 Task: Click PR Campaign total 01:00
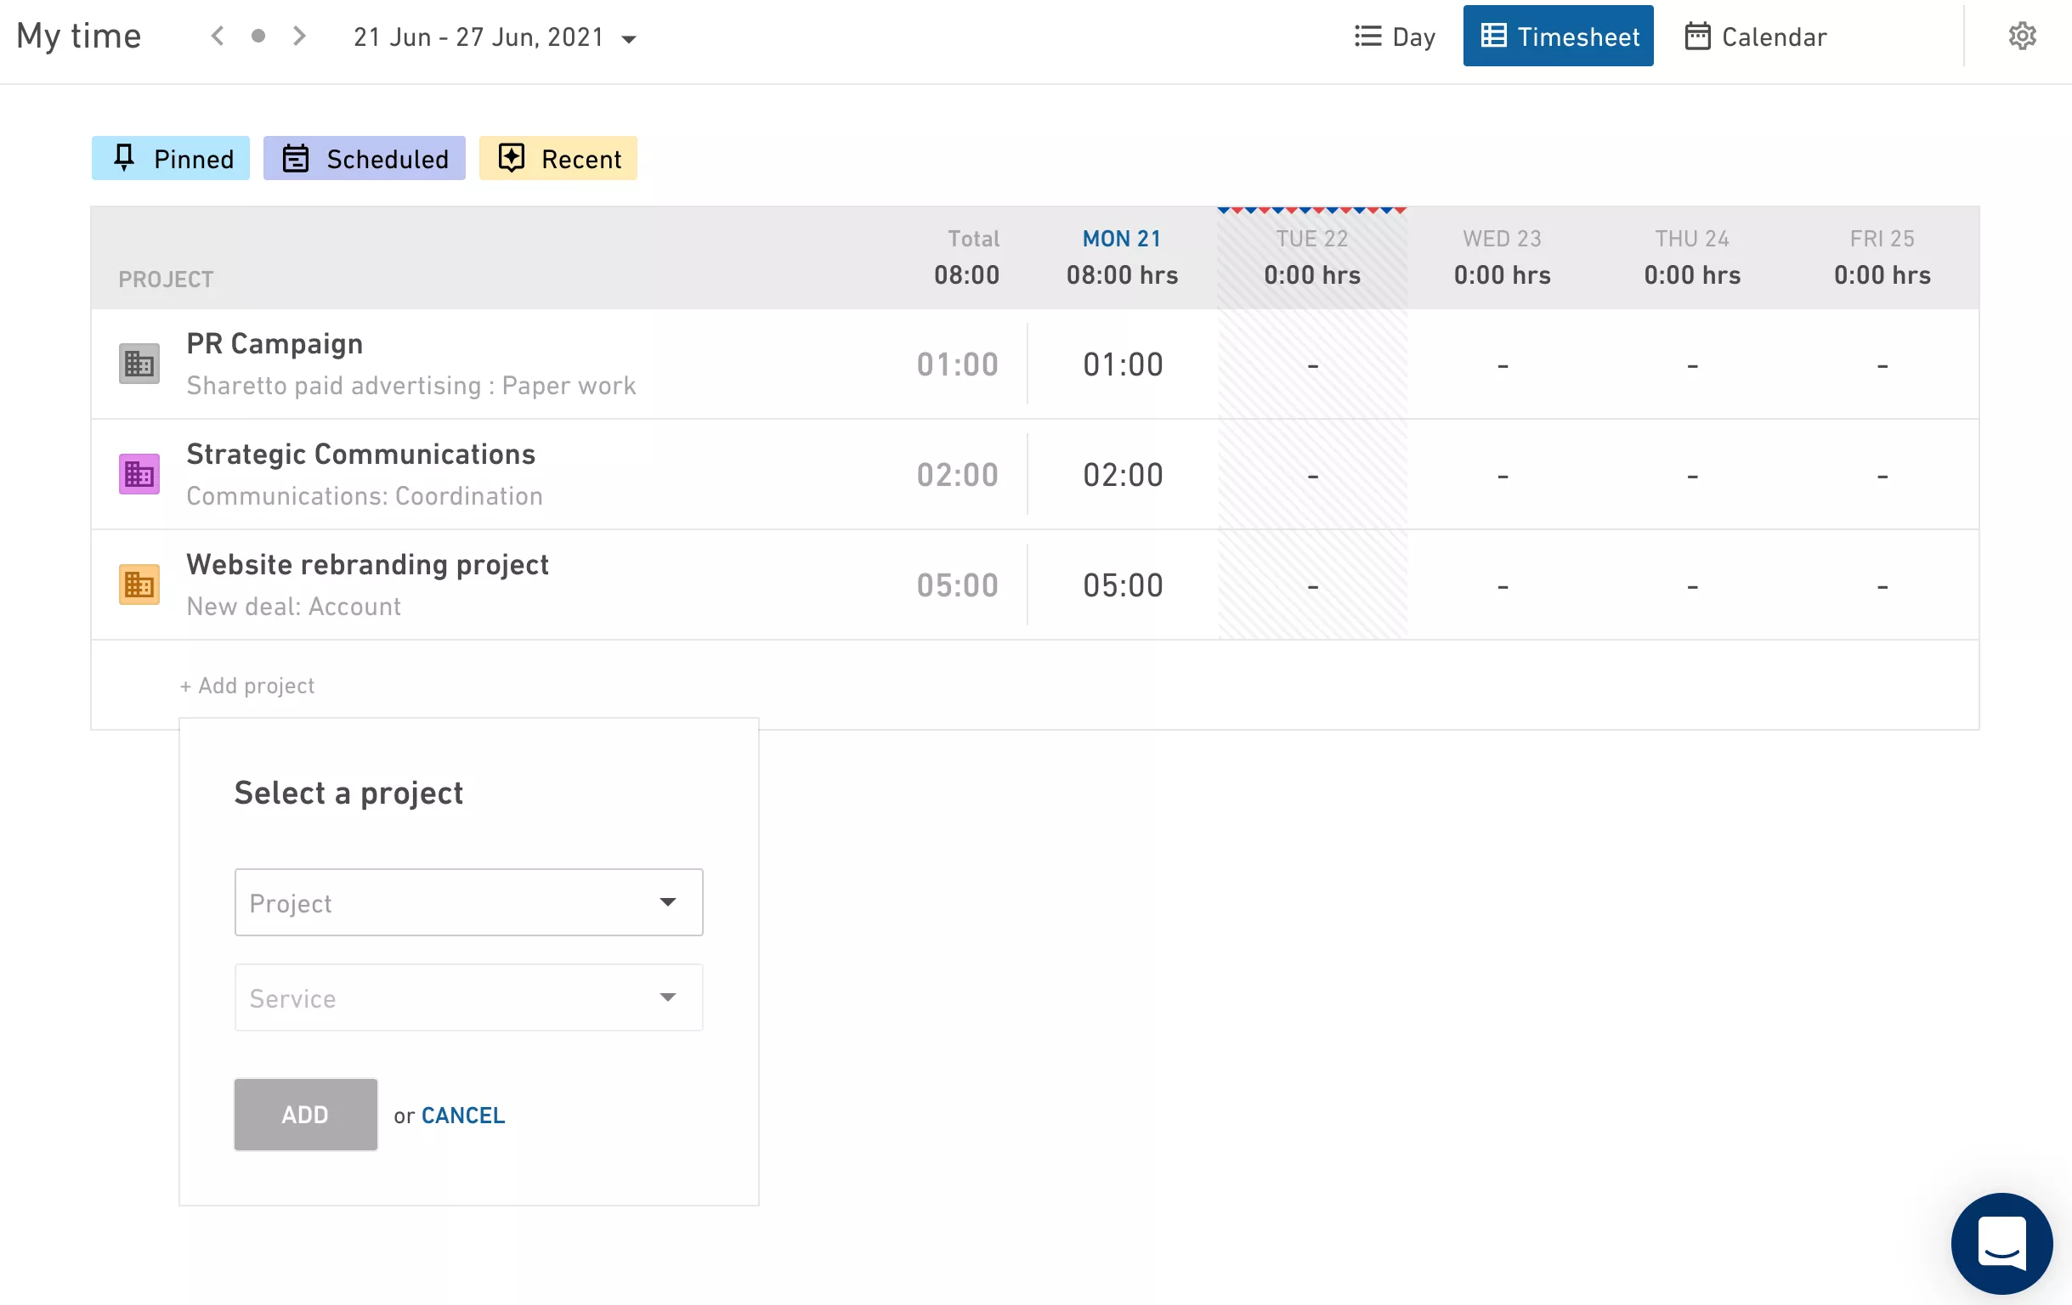(957, 364)
